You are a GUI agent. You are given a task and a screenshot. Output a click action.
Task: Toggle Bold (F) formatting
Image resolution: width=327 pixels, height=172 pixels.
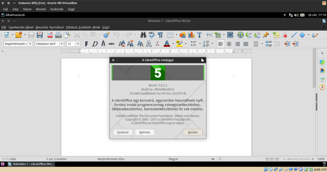pyautogui.click(x=86, y=44)
